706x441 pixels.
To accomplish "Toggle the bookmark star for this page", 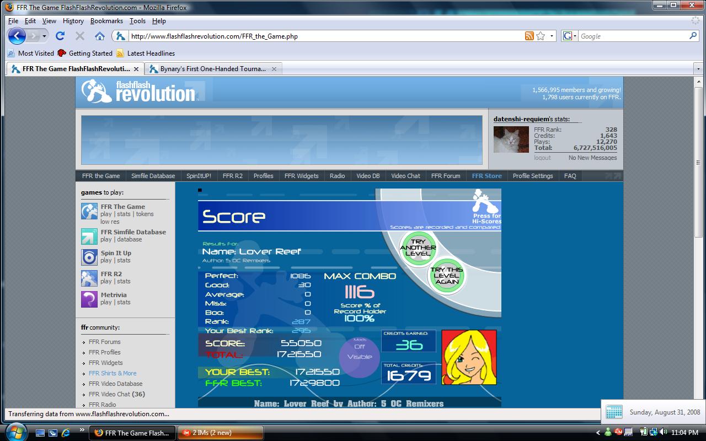I will pos(541,36).
